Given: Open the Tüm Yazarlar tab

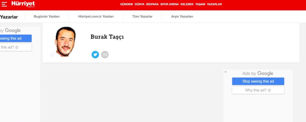Looking at the screenshot, I should (142, 17).
